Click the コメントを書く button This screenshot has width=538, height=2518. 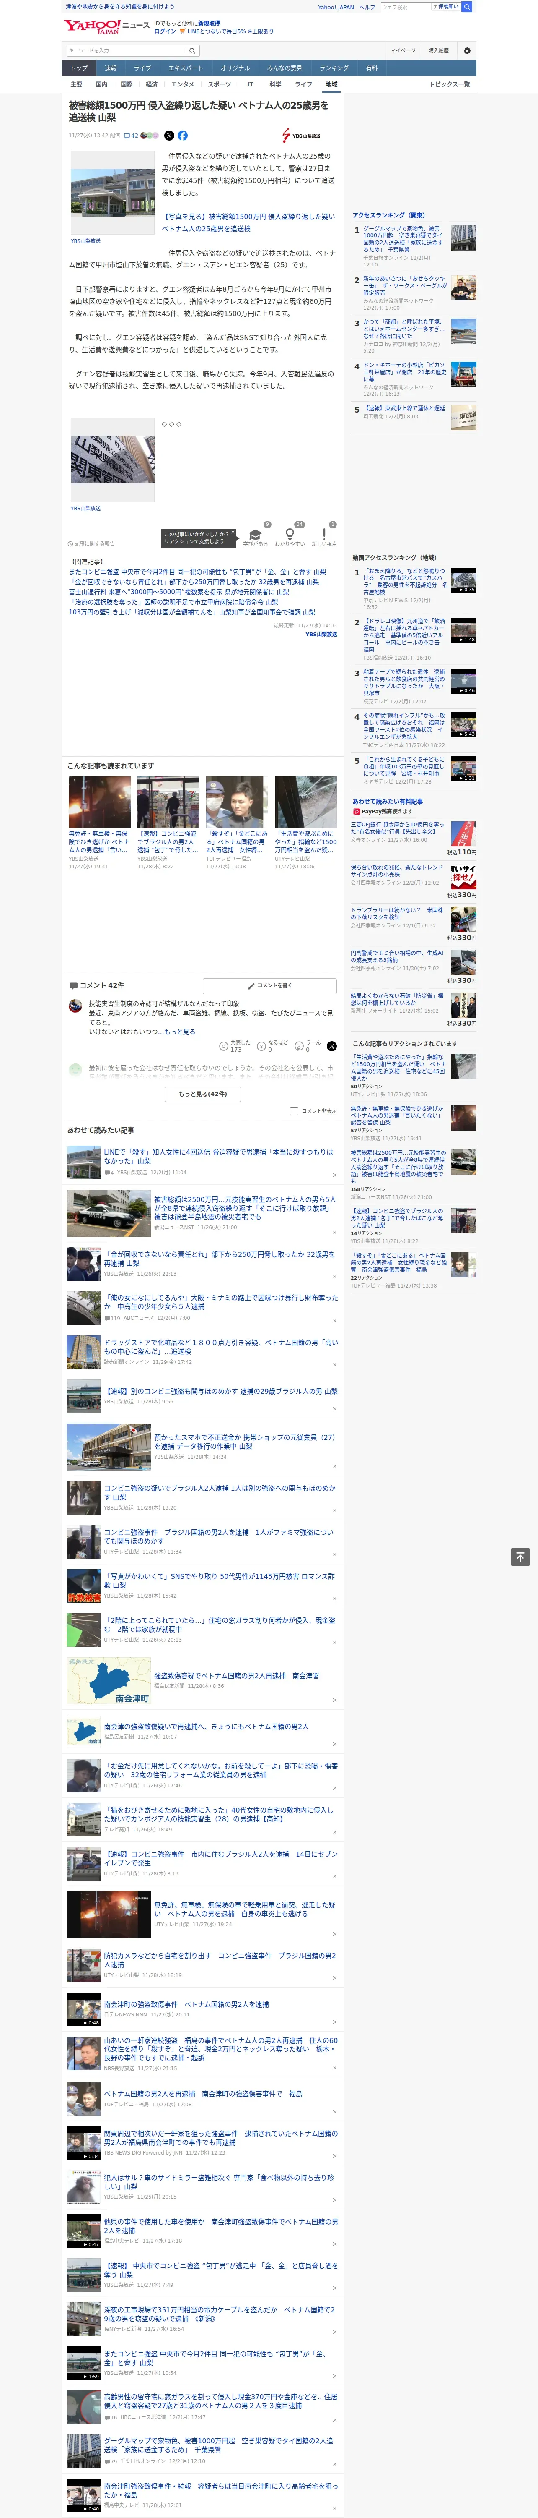point(269,985)
